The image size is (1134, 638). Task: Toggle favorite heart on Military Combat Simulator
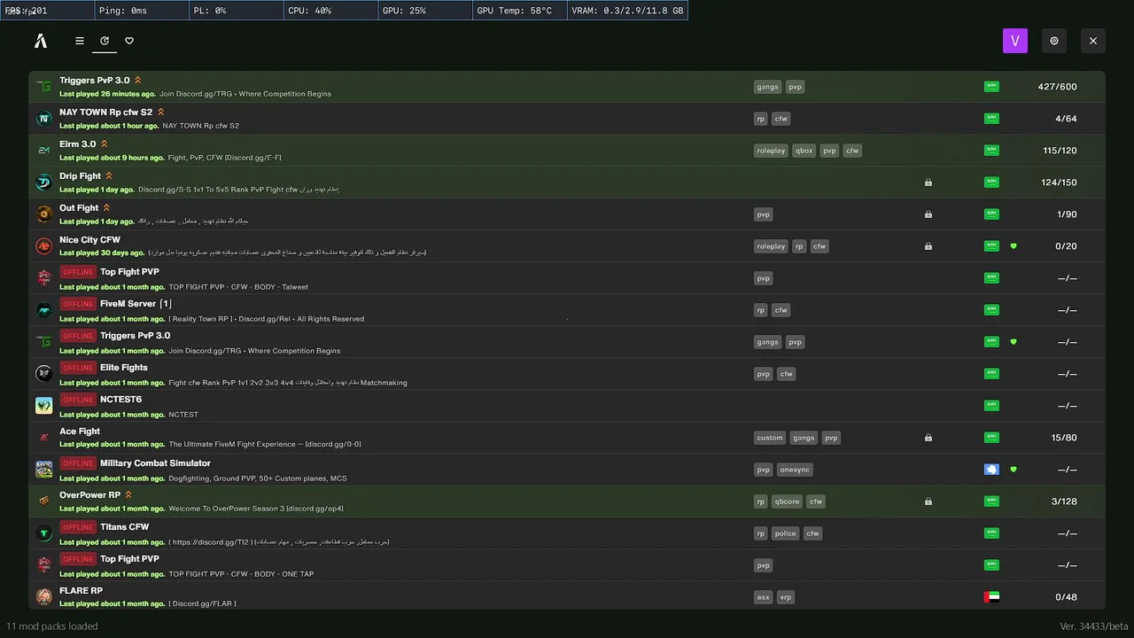point(1014,470)
